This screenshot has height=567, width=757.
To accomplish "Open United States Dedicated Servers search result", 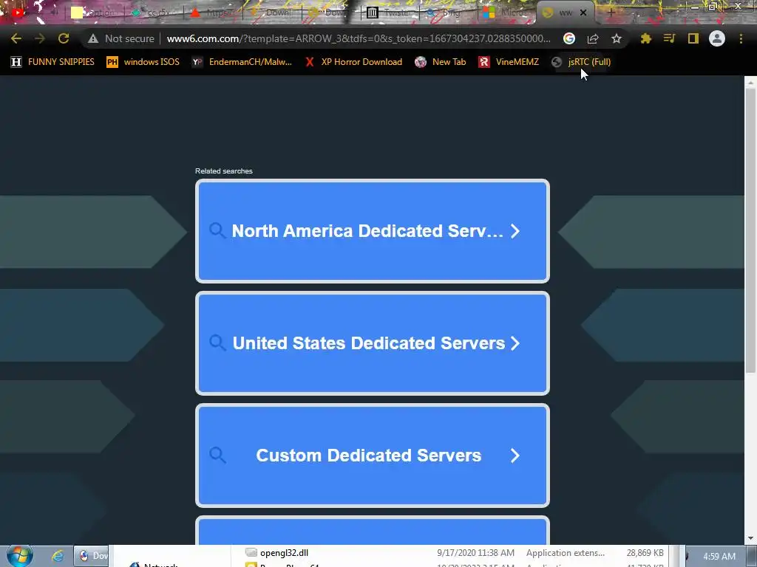I will [x=373, y=343].
